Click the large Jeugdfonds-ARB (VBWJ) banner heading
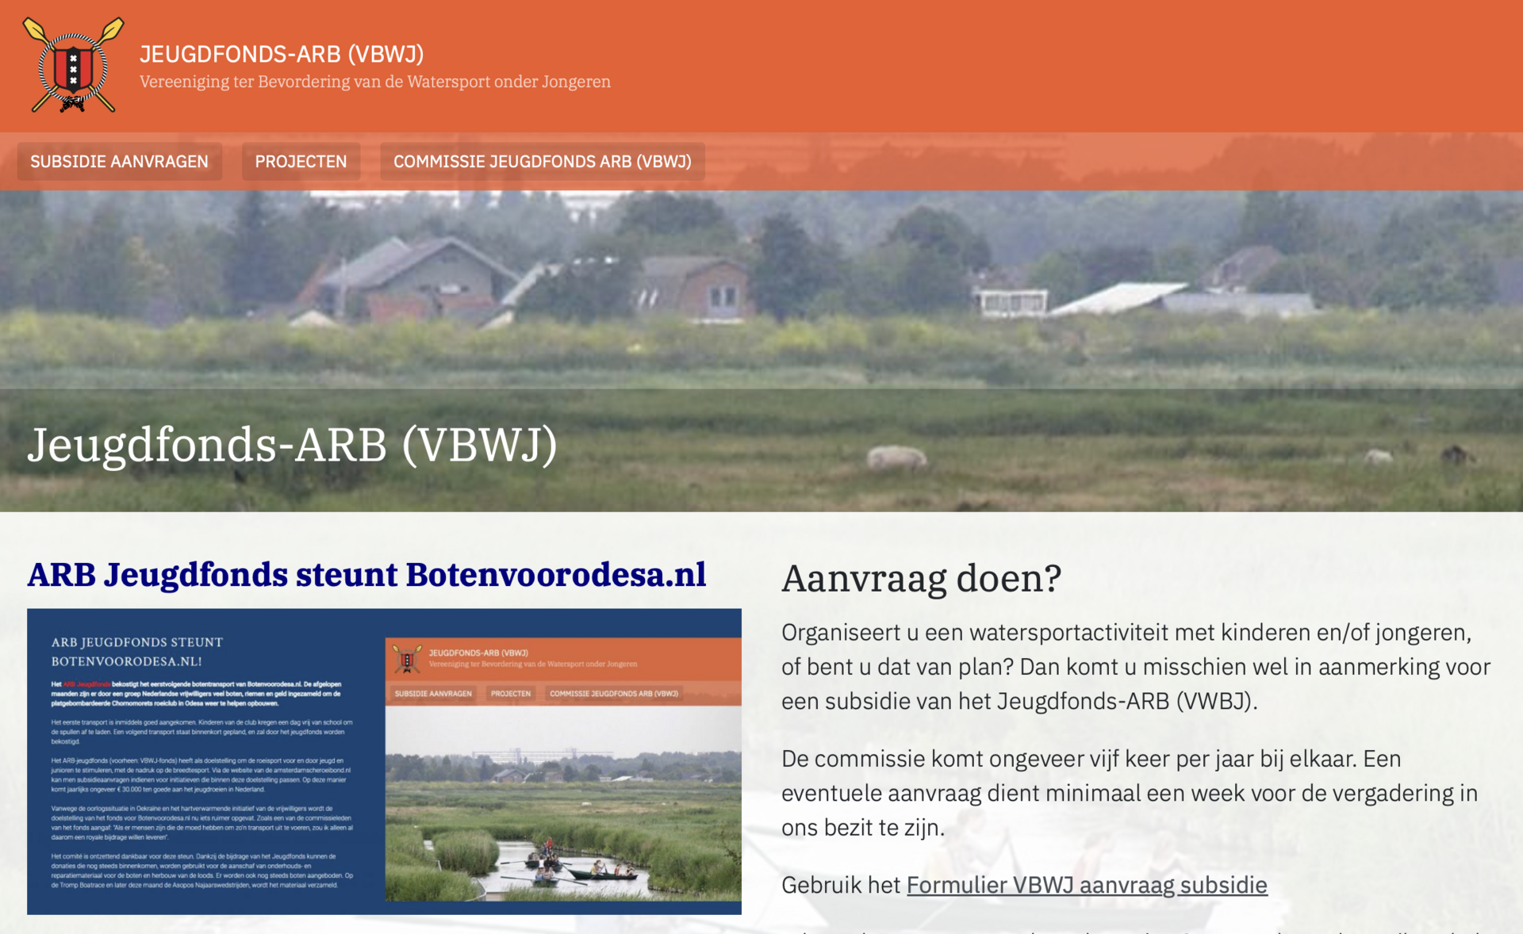The width and height of the screenshot is (1523, 934). pos(292,445)
